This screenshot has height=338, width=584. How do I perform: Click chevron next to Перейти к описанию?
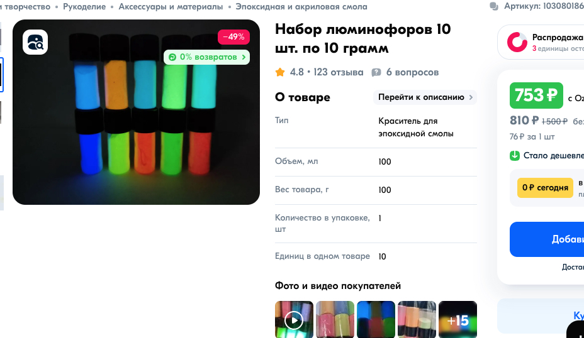(471, 97)
